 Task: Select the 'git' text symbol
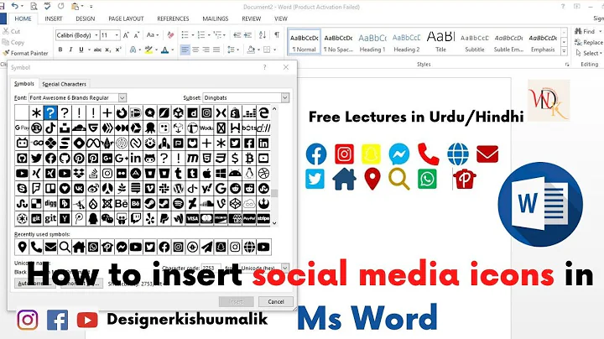pos(50,218)
